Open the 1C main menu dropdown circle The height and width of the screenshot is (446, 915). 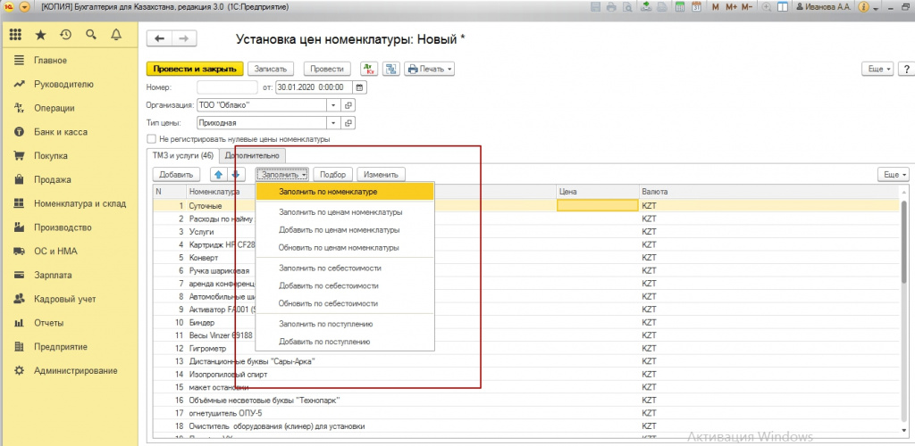coord(24,7)
